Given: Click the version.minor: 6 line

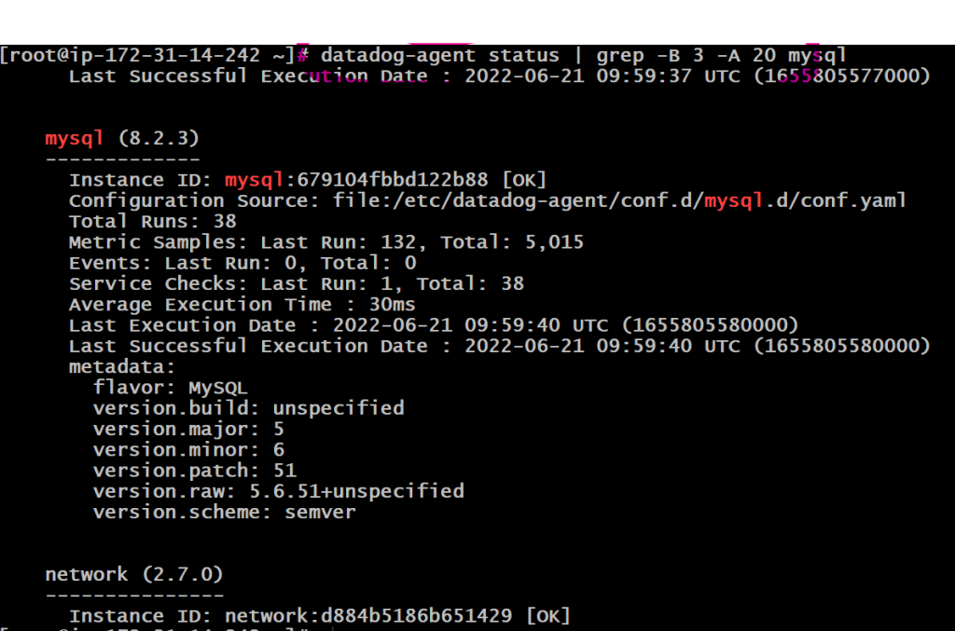Looking at the screenshot, I should click(188, 449).
